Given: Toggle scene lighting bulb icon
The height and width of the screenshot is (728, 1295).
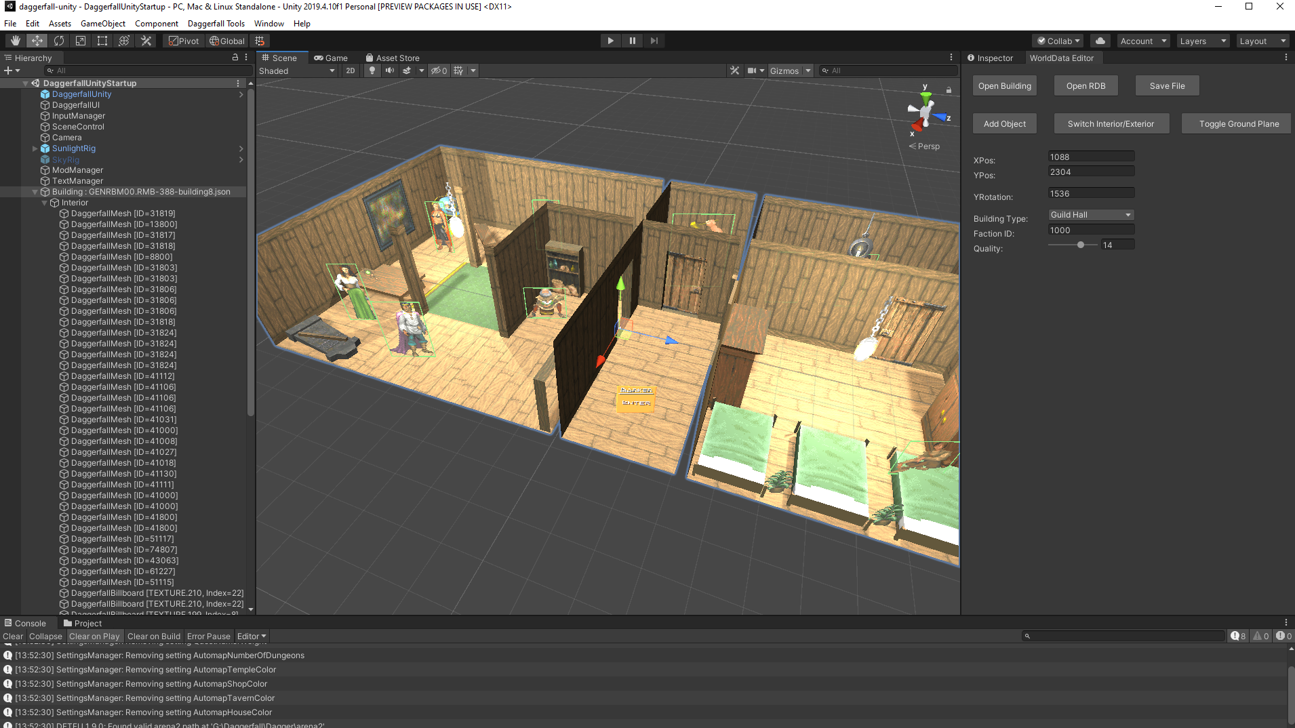Looking at the screenshot, I should [x=372, y=70].
